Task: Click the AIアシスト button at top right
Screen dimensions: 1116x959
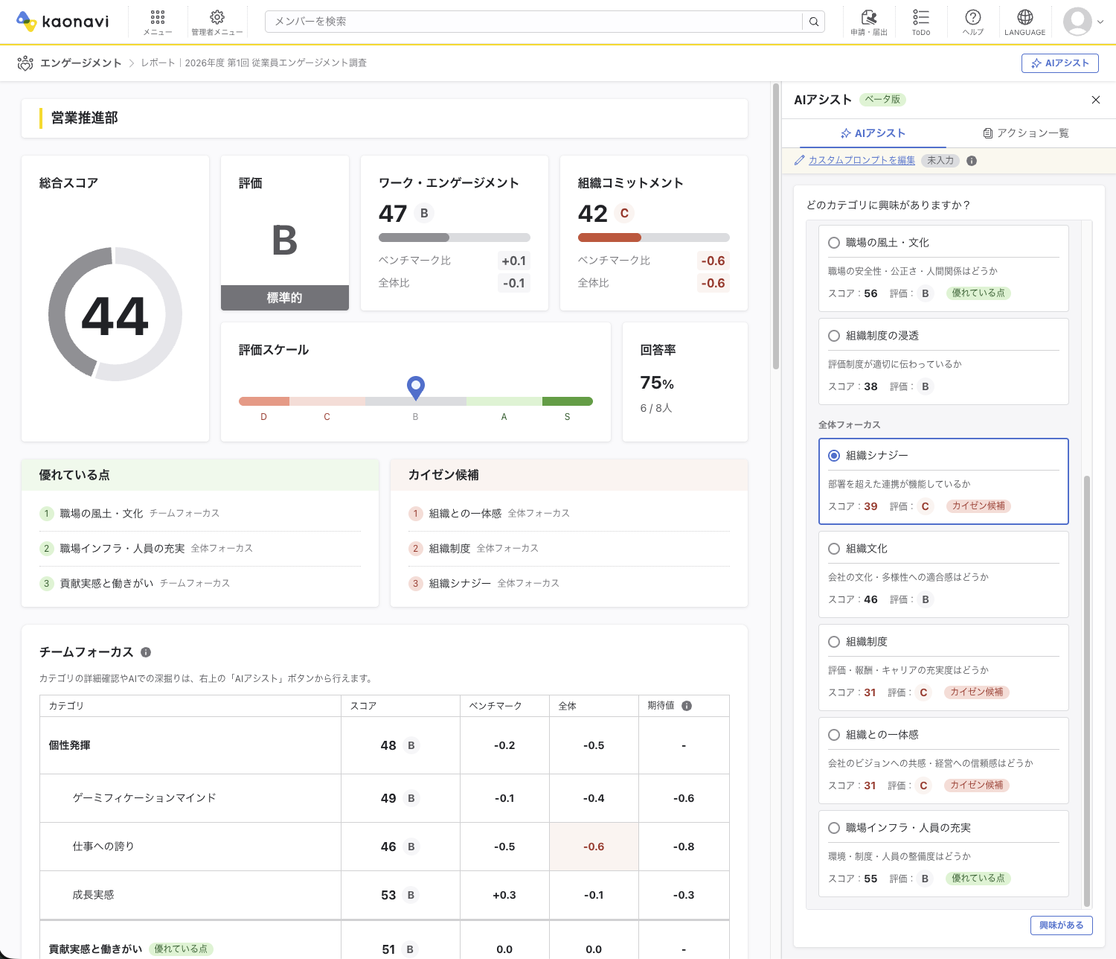Action: click(1060, 63)
